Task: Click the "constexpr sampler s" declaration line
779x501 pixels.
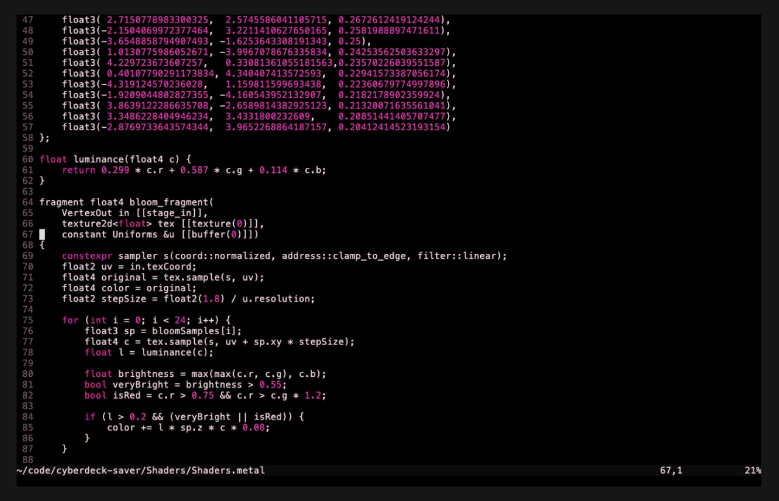Action: point(284,256)
